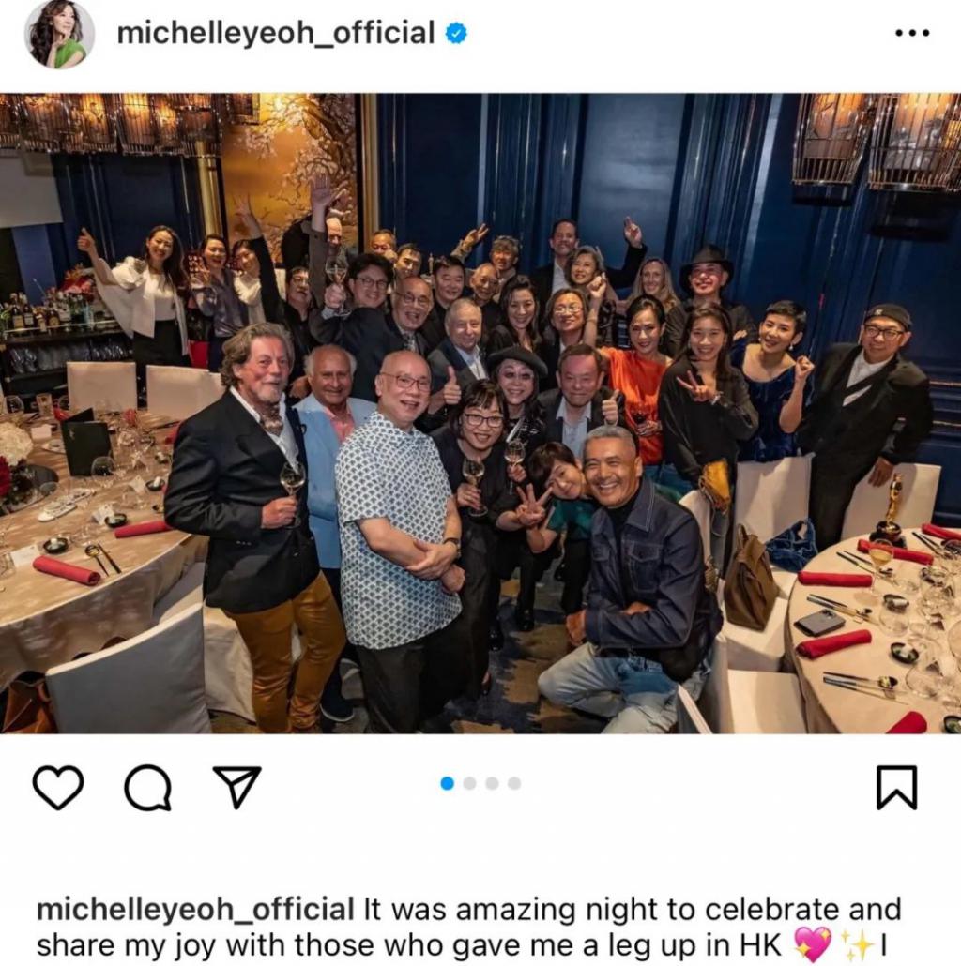This screenshot has width=961, height=966.
Task: Open the three-dot more options menu
Action: coord(912,33)
